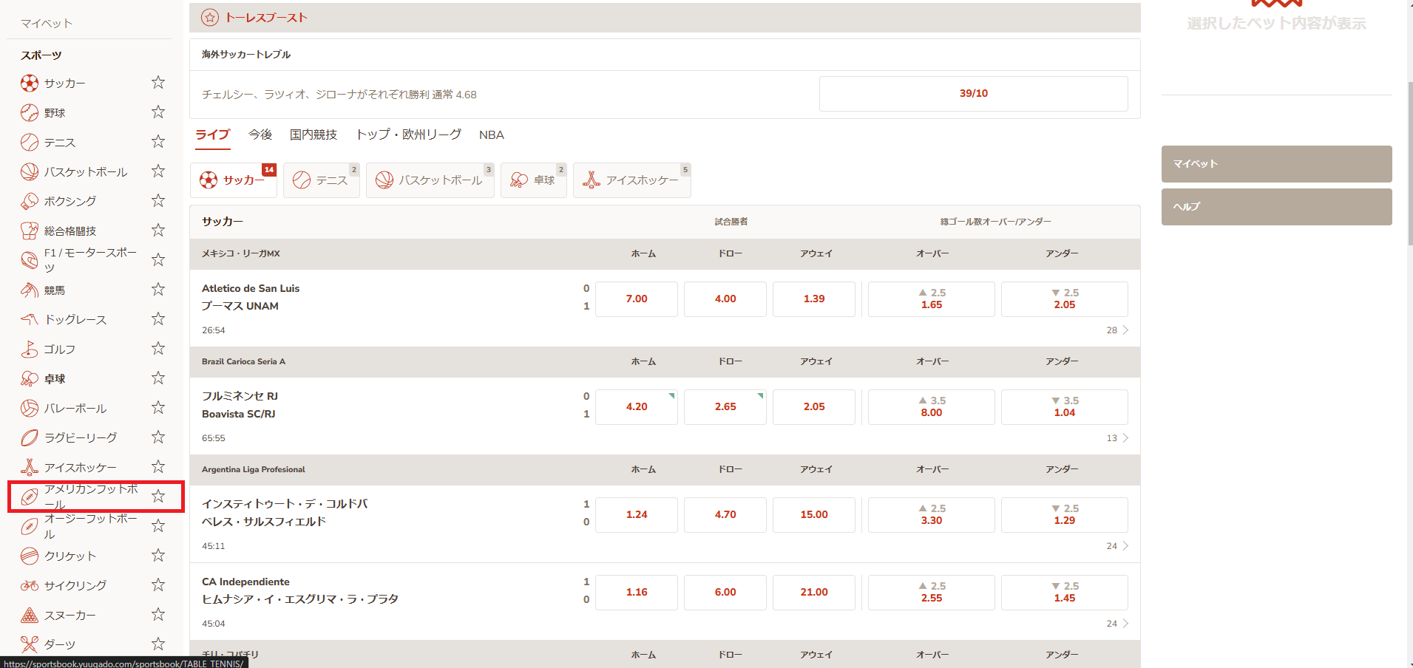Expand 28 more markets for Atletico de San Luis
This screenshot has height=668, width=1413.
[1117, 330]
